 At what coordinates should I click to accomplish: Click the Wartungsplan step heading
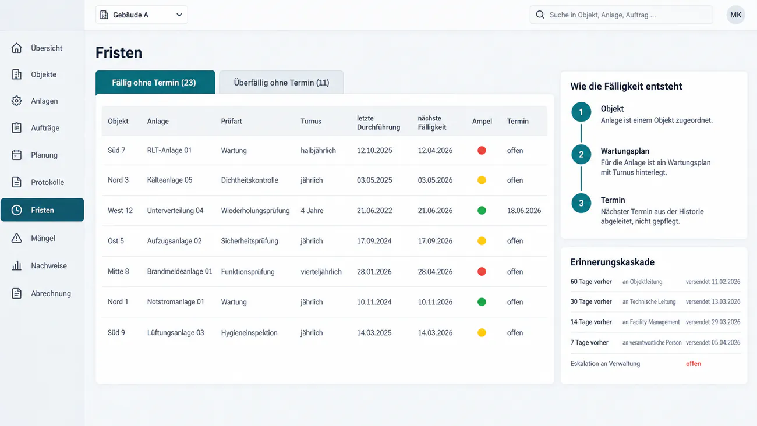(625, 151)
